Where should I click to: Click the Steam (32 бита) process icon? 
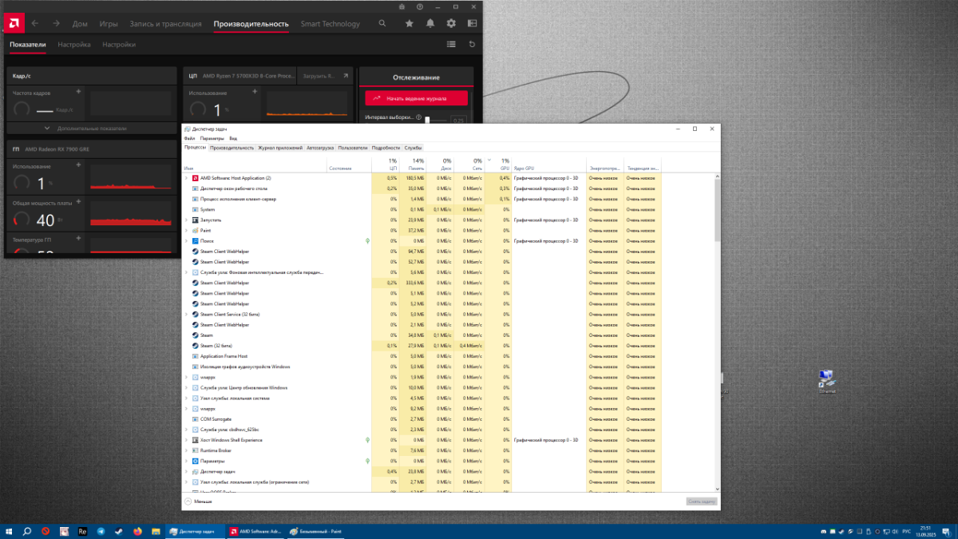tap(196, 346)
